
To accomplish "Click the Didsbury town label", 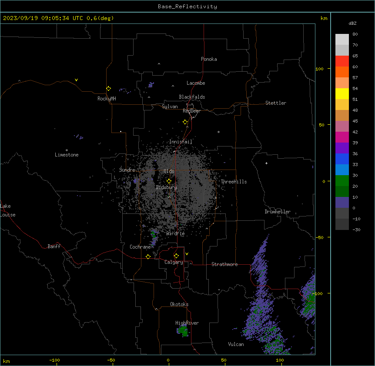I will pos(167,187).
